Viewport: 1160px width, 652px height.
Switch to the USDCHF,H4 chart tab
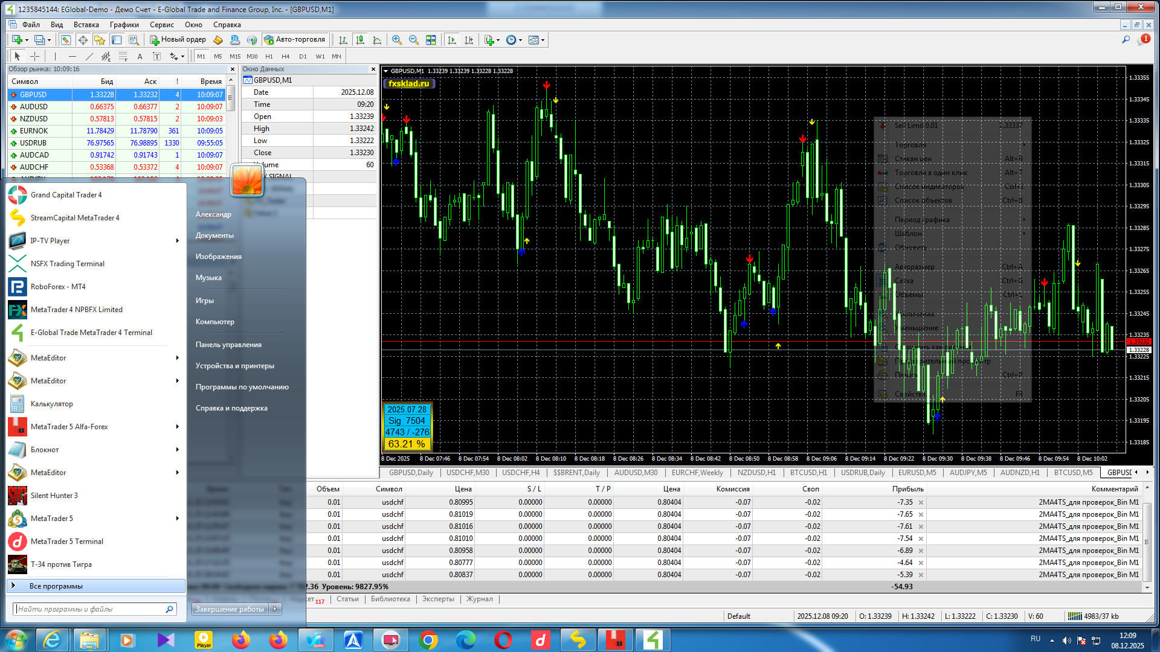tap(521, 473)
